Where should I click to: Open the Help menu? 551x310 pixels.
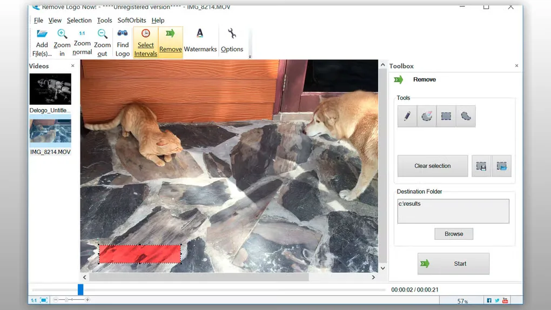[x=158, y=21]
